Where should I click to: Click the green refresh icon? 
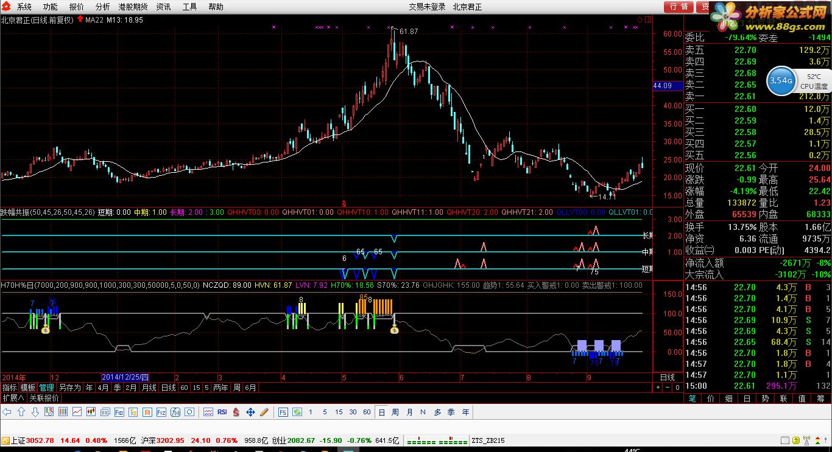pyautogui.click(x=297, y=412)
